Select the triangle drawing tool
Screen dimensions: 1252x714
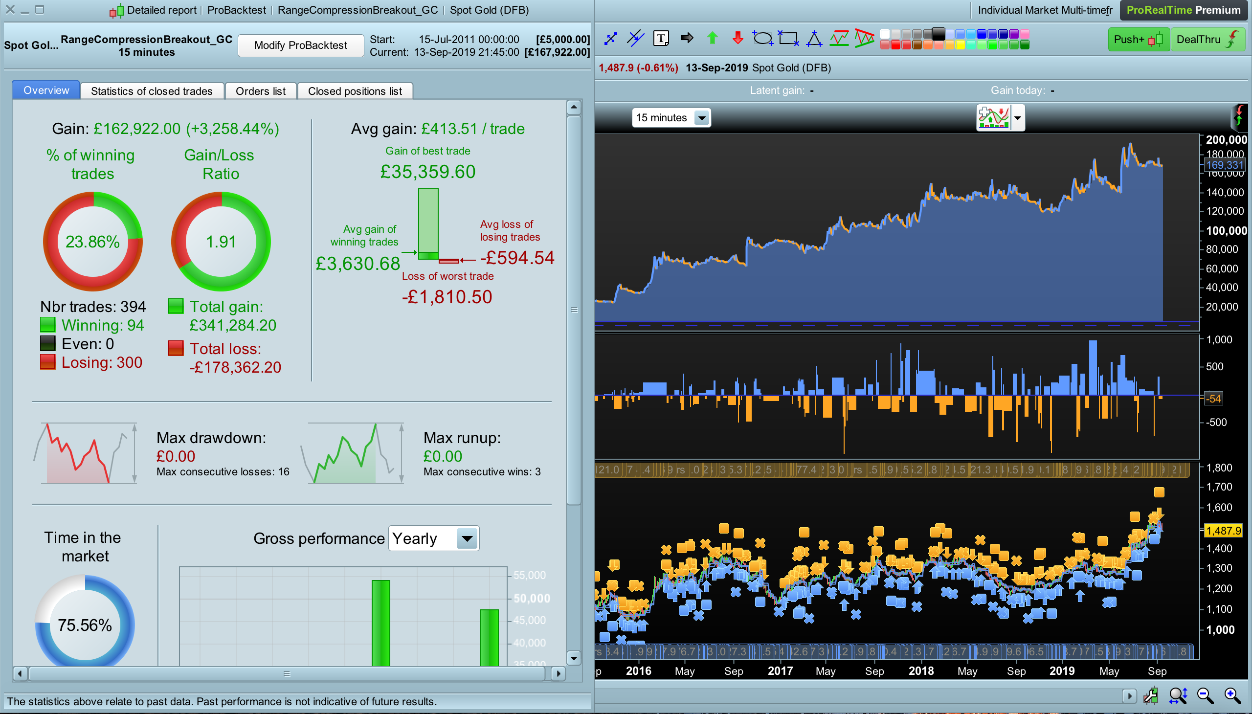tap(814, 38)
